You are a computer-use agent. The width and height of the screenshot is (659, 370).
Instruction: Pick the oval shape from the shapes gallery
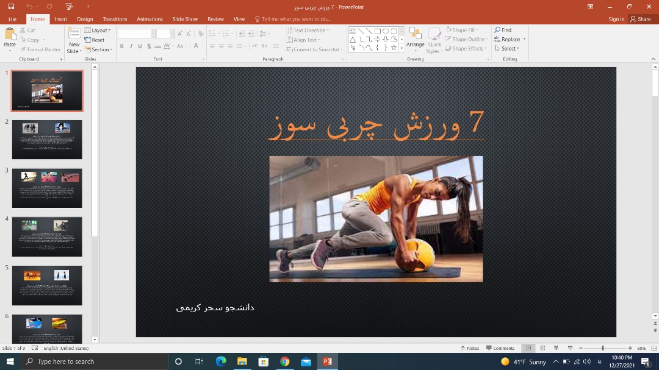pos(386,30)
